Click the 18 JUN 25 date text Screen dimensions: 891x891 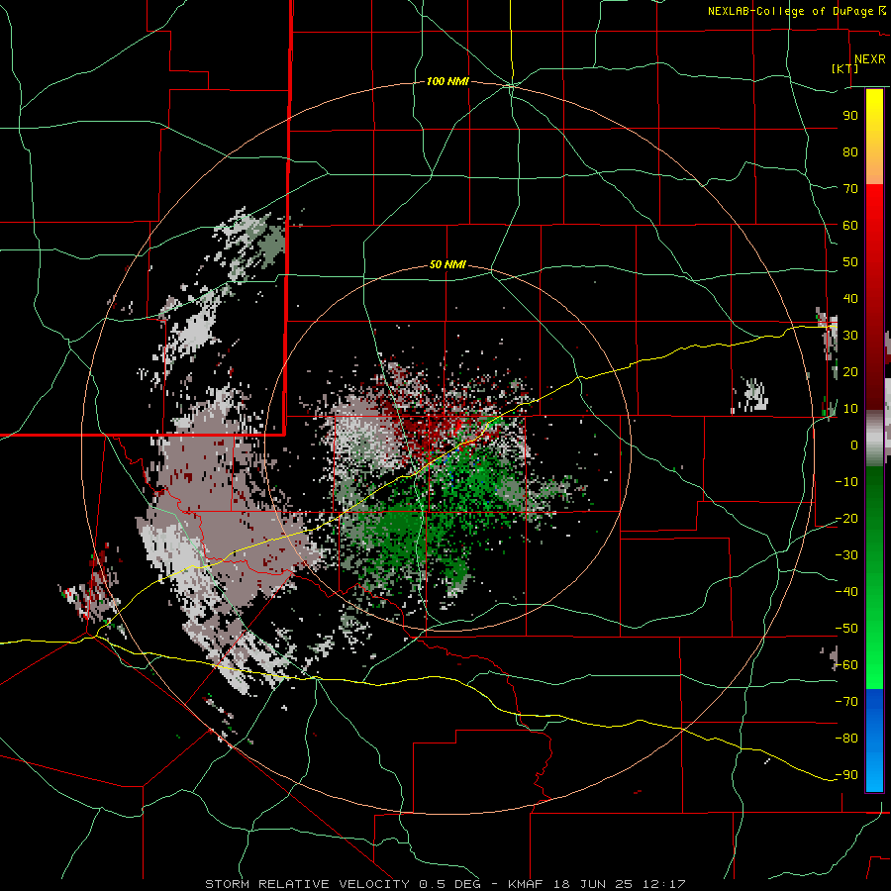tap(594, 884)
